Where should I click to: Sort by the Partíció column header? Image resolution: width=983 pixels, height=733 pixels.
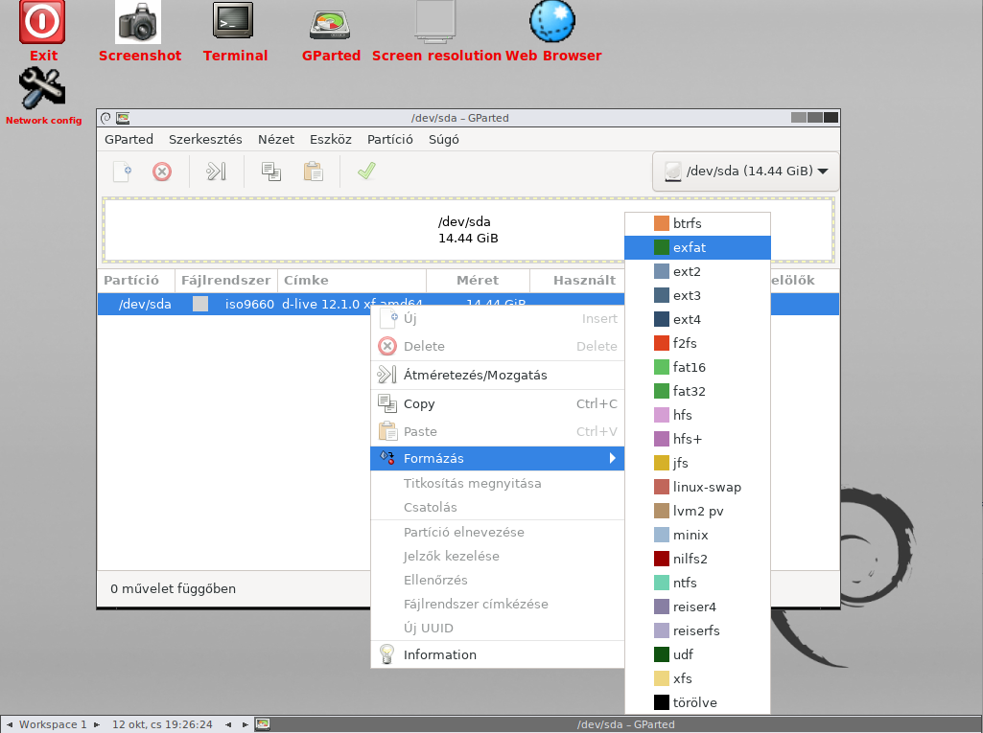coord(136,280)
